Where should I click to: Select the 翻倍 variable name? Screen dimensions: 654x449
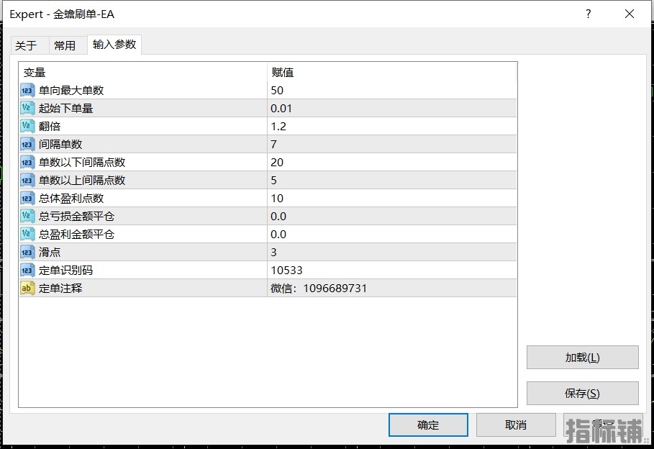[50, 126]
